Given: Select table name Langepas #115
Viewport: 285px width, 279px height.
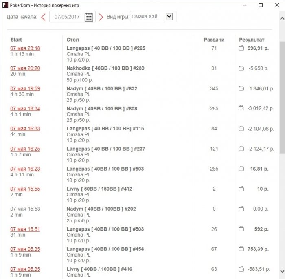Looking at the screenshot, I should 105,129.
